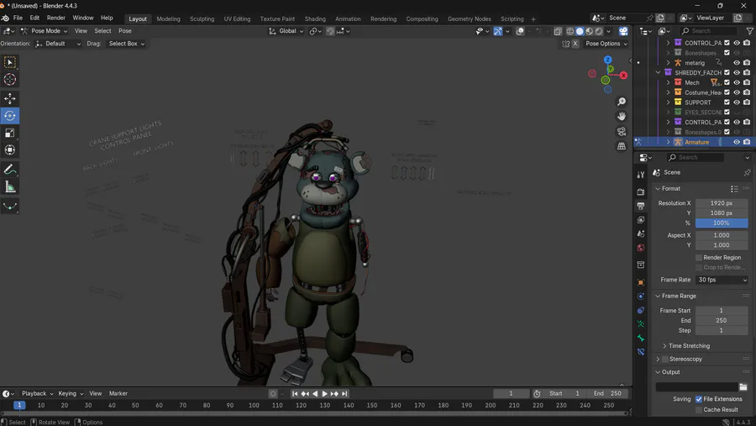Expand the Stereoscopy panel
The height and width of the screenshot is (426, 756).
pyautogui.click(x=658, y=359)
